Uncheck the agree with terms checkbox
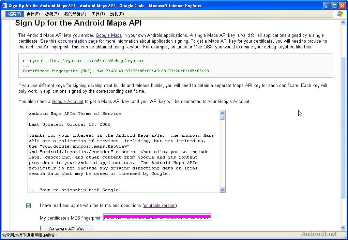The width and height of the screenshot is (348, 240). [28, 206]
